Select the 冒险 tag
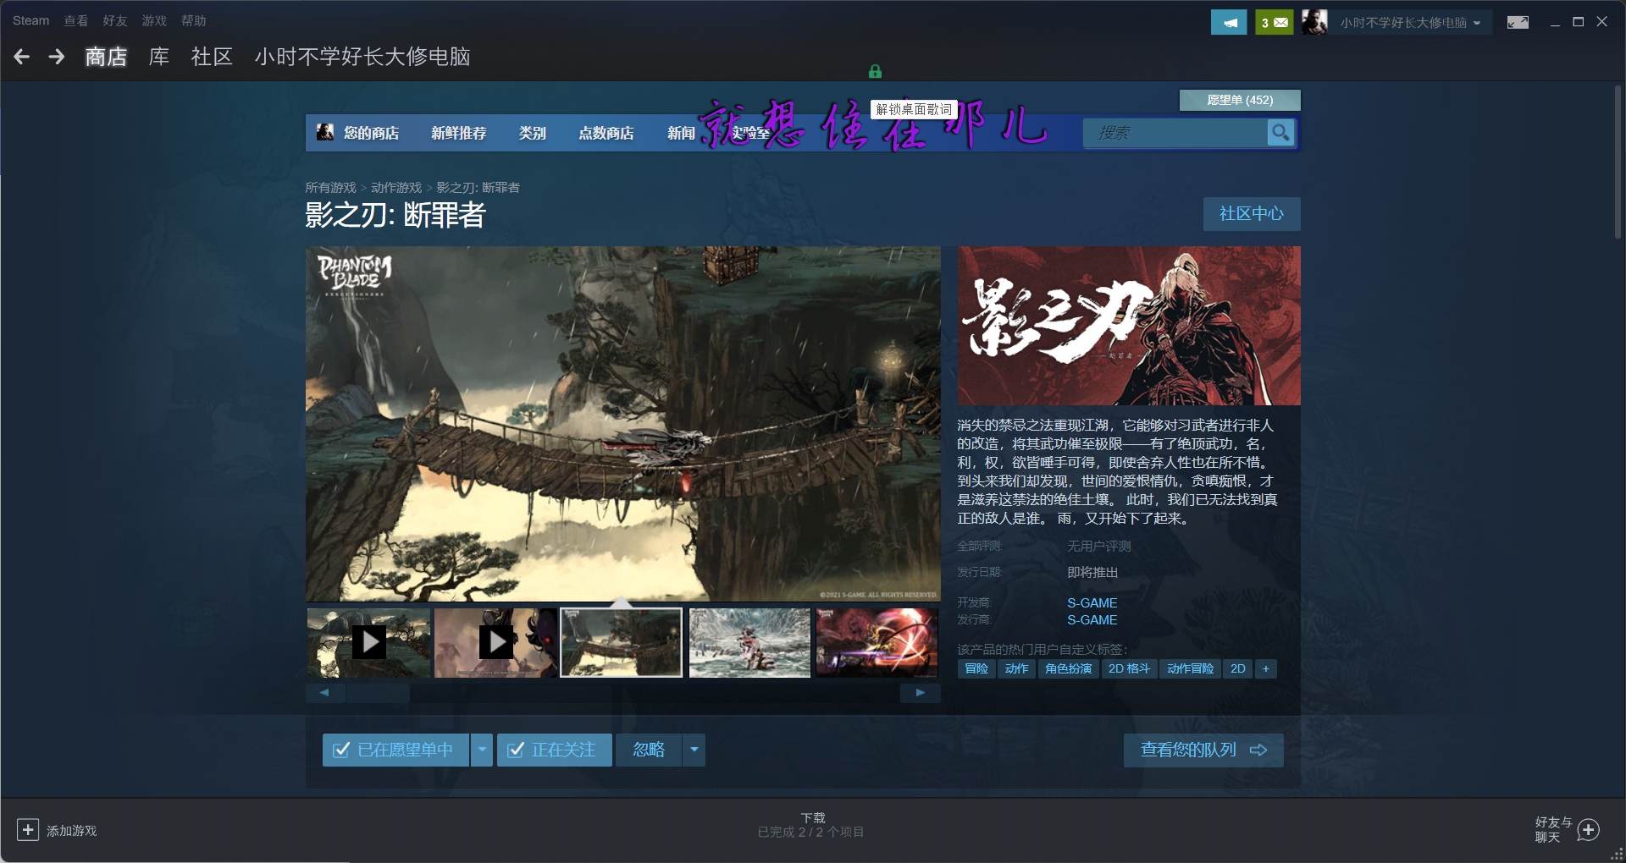Viewport: 1626px width, 863px height. click(976, 668)
